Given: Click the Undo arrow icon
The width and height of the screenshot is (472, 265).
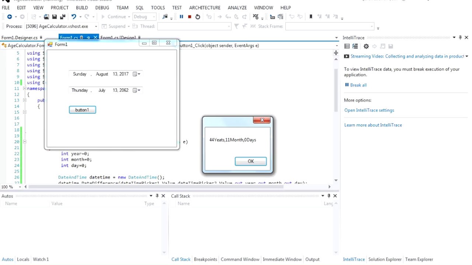Looking at the screenshot, I should click(74, 17).
